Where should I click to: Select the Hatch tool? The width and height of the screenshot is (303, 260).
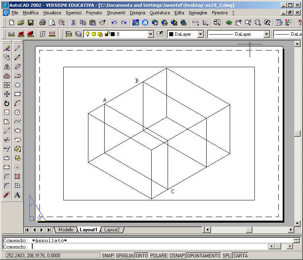[x=18, y=176]
